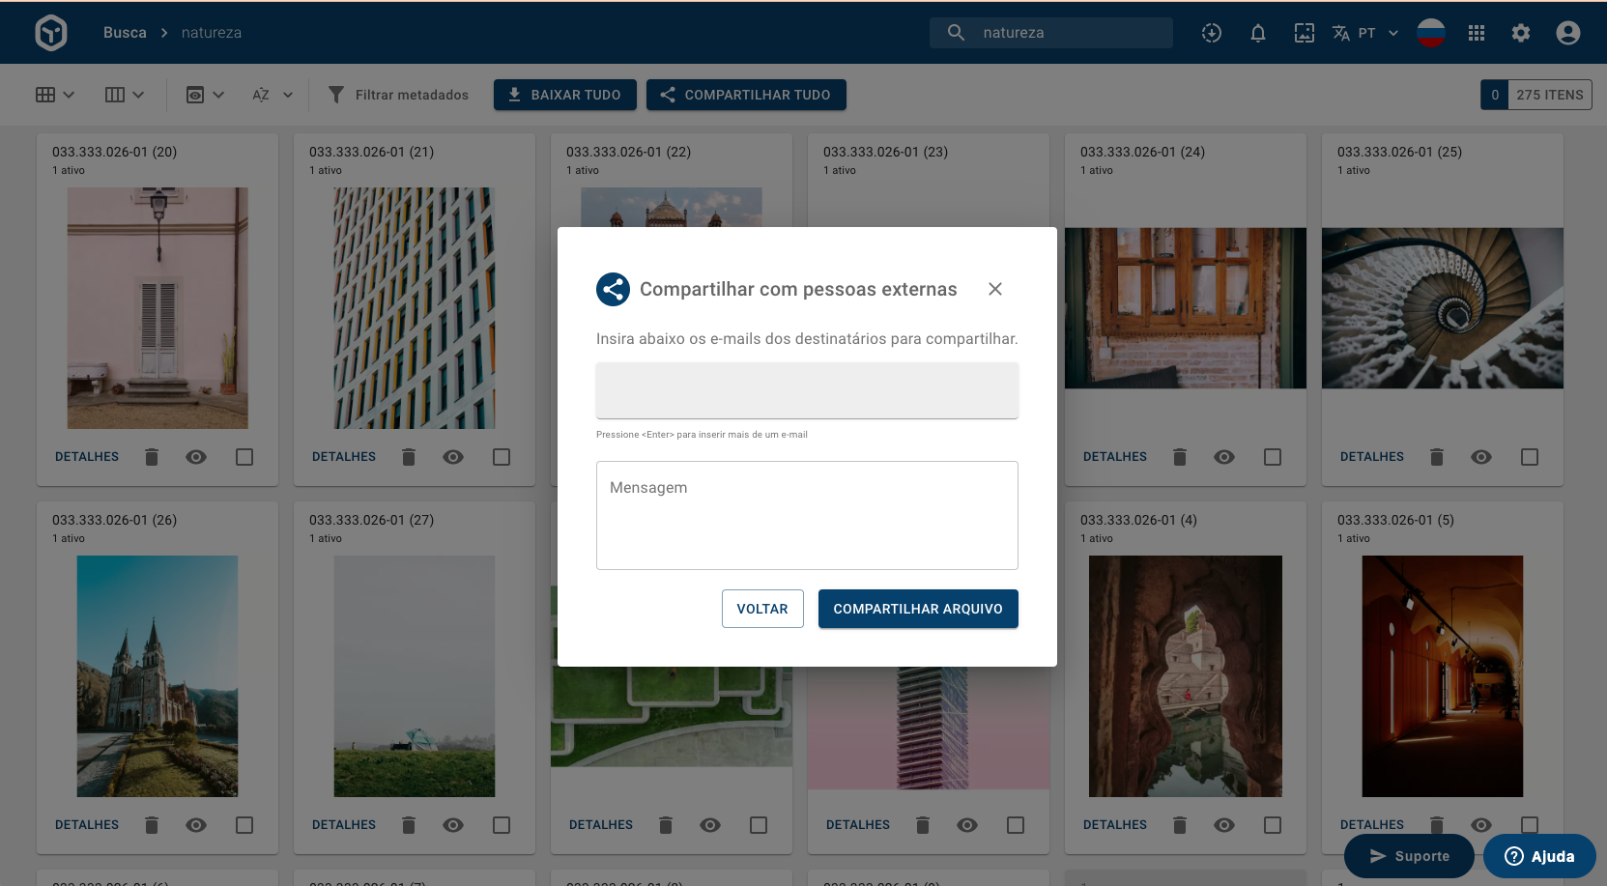Click BAIXAR TUDO button
The height and width of the screenshot is (886, 1607).
[565, 95]
